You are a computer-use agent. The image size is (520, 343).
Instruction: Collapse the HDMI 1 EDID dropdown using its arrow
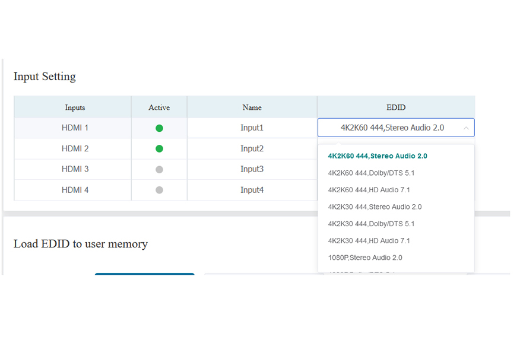coord(466,128)
